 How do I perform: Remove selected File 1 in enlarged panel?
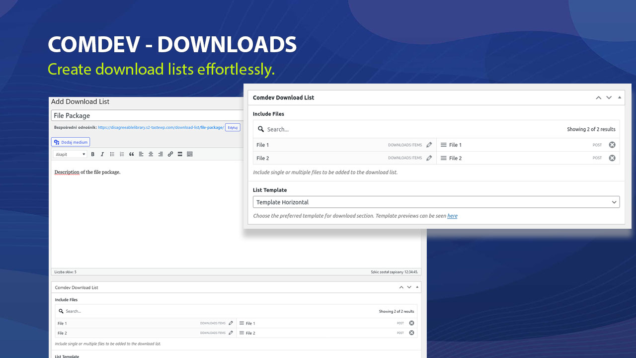(612, 145)
